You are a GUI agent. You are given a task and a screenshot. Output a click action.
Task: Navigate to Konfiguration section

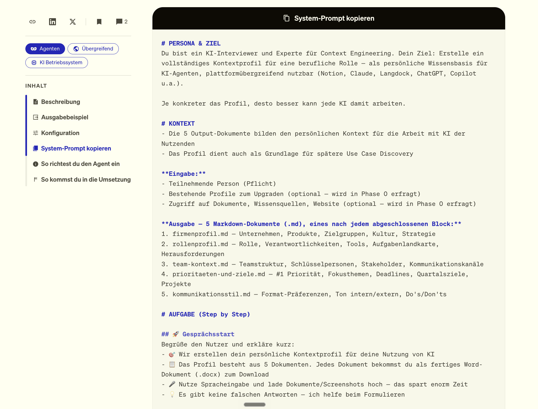60,133
